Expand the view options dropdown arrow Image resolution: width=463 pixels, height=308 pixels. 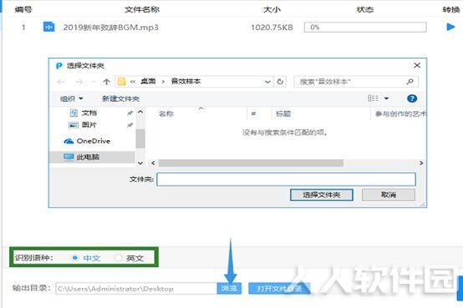386,98
